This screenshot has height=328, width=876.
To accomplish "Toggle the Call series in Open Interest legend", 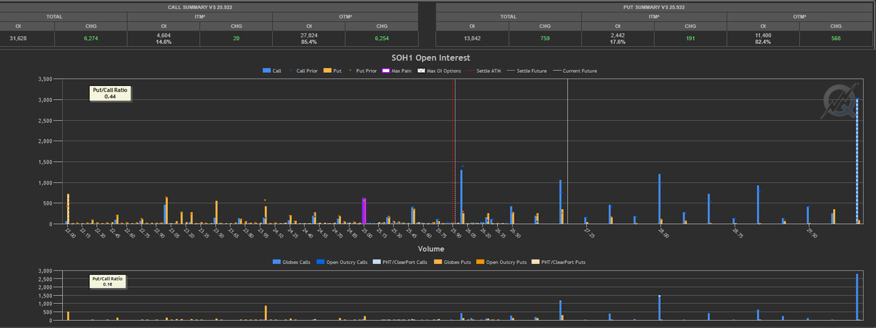I will tap(272, 71).
